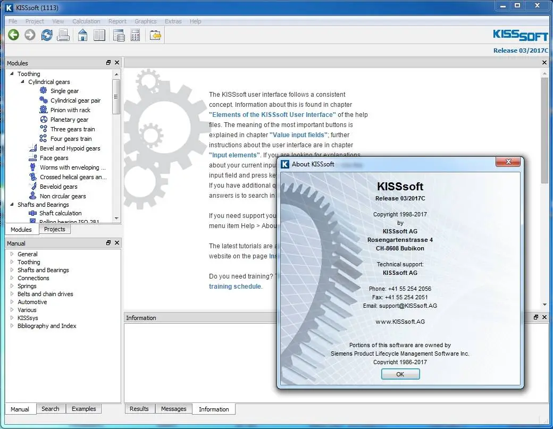Open the training schedule link
The height and width of the screenshot is (429, 553).
click(235, 286)
